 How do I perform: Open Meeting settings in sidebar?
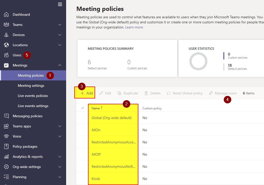click(x=31, y=86)
